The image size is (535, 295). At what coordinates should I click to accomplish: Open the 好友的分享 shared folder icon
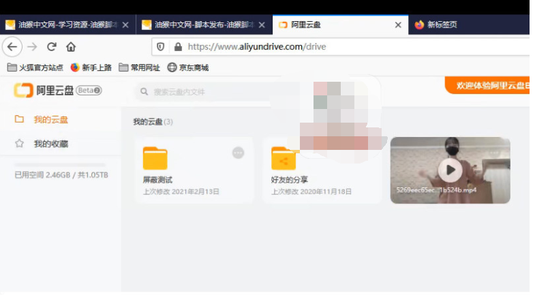tap(284, 158)
